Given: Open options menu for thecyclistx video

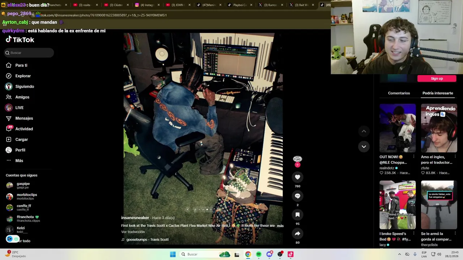Looking at the screenshot, I should 455,233.
